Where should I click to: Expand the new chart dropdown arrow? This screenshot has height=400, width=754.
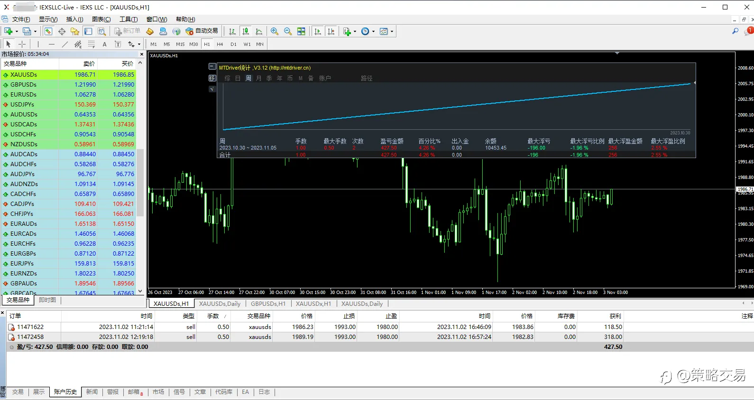(17, 32)
